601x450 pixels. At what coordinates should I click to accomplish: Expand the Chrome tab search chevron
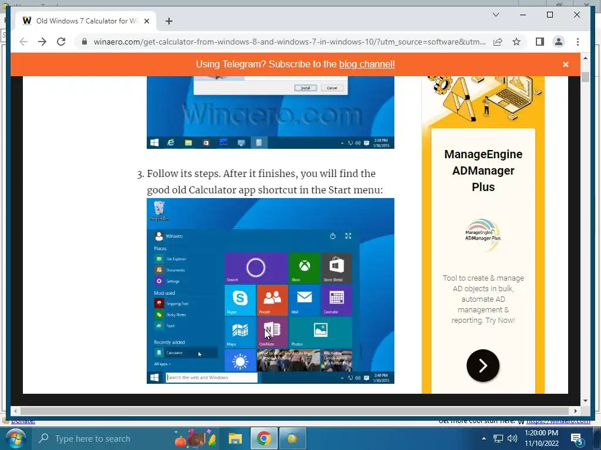(x=495, y=15)
